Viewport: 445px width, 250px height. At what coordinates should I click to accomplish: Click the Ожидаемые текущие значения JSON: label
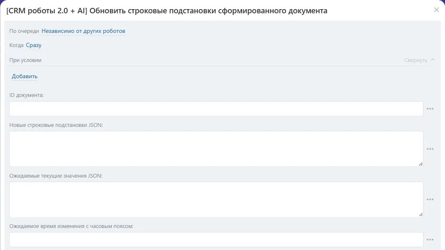click(x=56, y=176)
